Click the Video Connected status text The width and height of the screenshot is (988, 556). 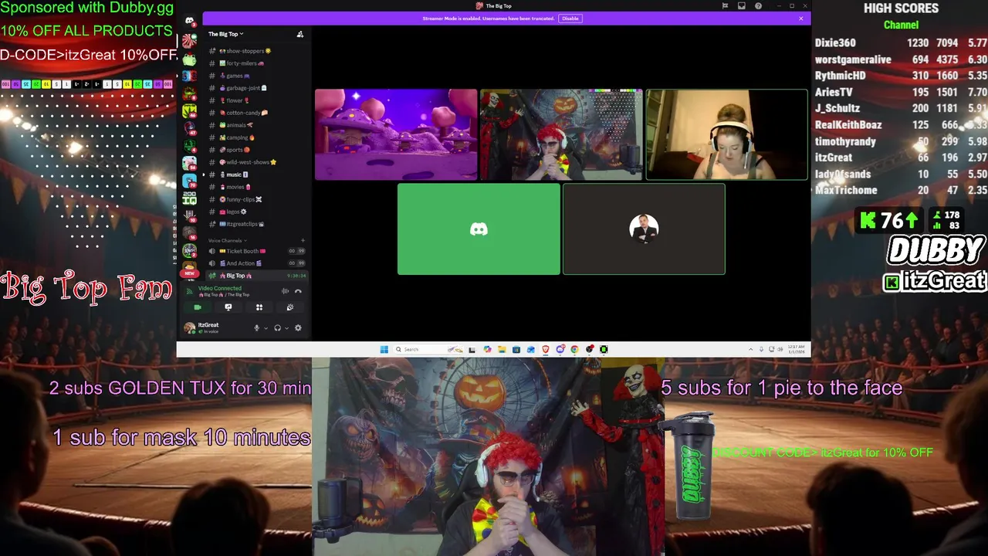point(220,288)
